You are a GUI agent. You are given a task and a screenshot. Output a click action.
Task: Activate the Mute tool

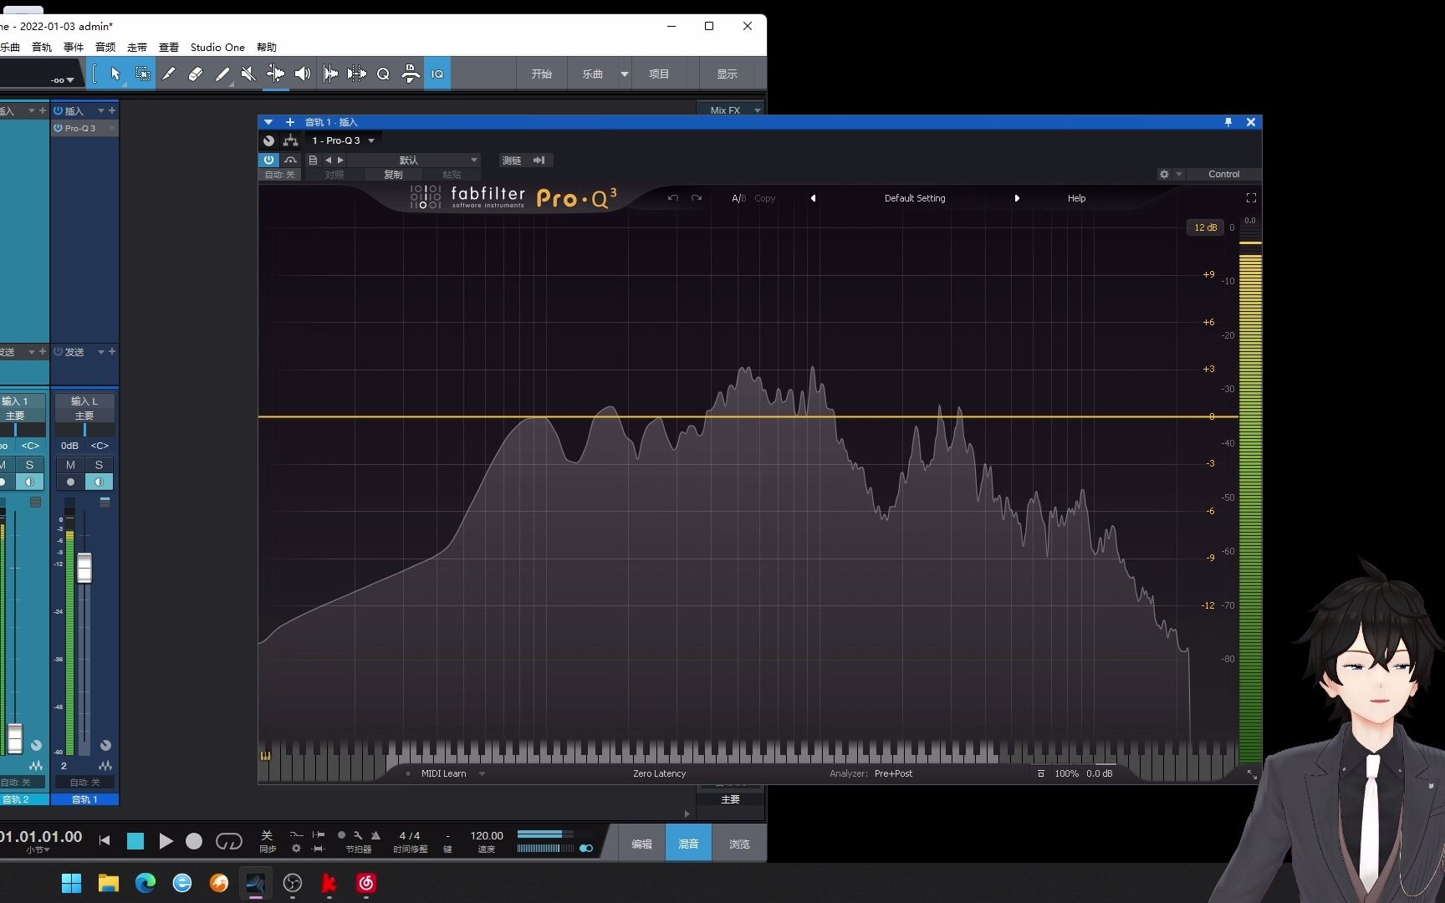click(x=248, y=74)
